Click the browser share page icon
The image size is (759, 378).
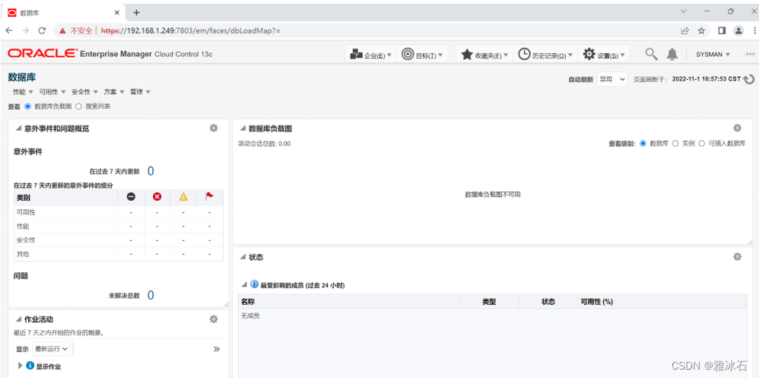pos(685,30)
